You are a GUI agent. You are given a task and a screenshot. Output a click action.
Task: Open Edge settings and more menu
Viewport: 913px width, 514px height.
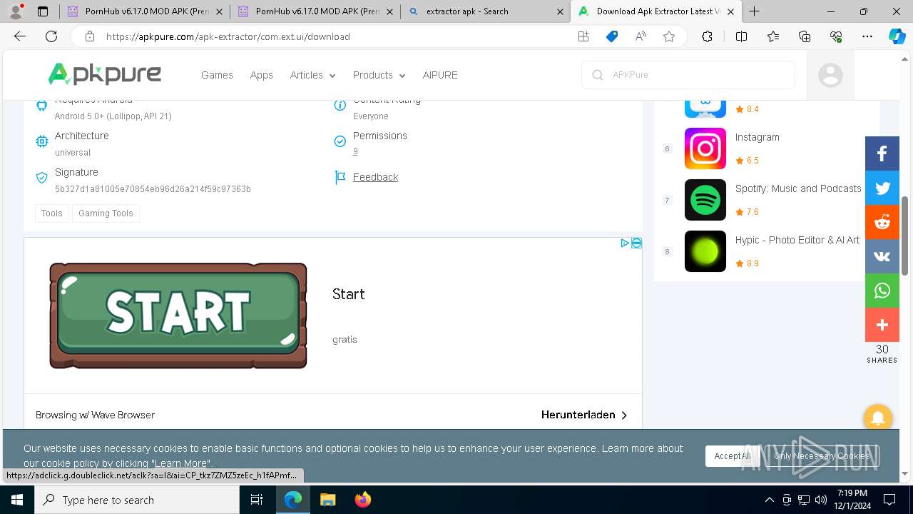click(867, 36)
